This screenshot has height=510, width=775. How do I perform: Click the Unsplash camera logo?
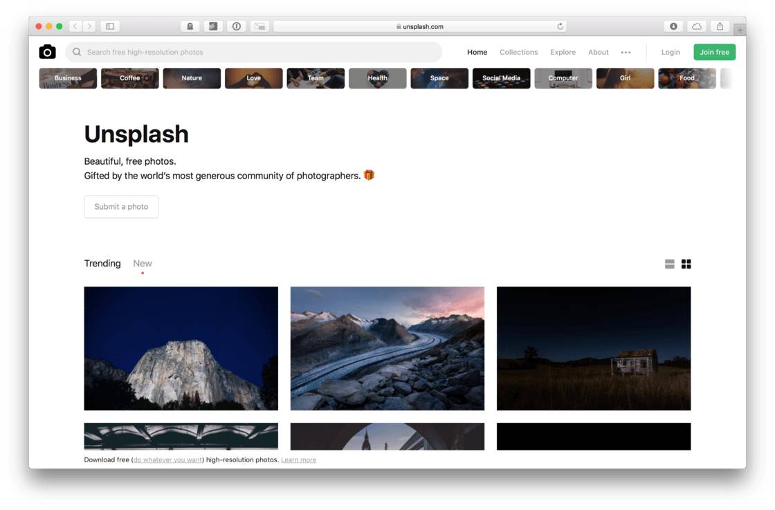tap(48, 52)
